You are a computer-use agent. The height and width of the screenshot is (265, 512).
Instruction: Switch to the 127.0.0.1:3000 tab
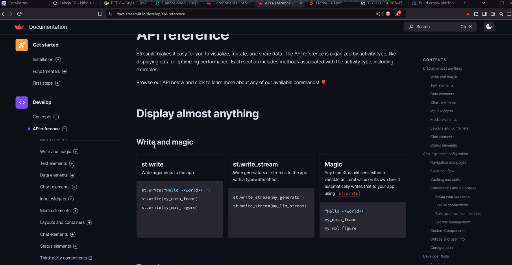[x=382, y=3]
